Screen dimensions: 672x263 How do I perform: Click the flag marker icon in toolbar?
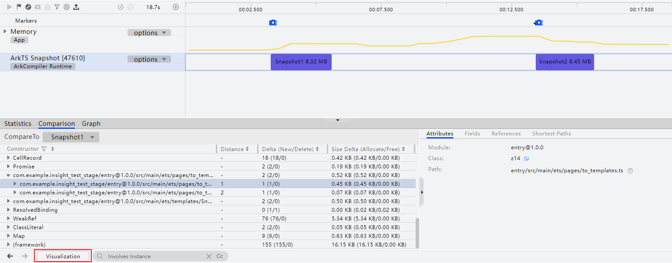coord(20,7)
